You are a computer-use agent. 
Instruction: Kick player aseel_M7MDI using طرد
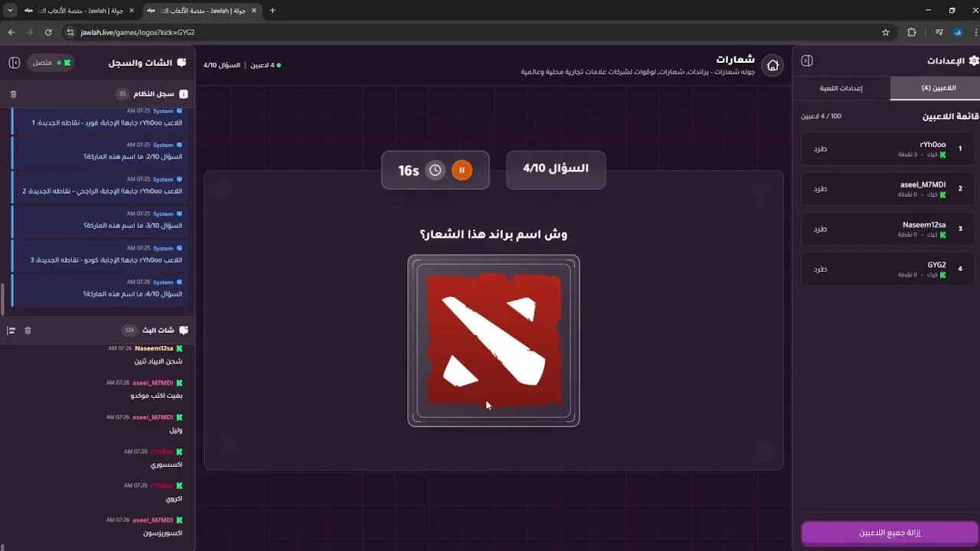[x=820, y=188]
